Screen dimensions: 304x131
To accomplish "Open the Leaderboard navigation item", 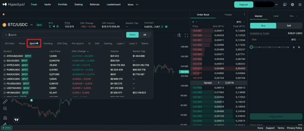I will pos(113,4).
